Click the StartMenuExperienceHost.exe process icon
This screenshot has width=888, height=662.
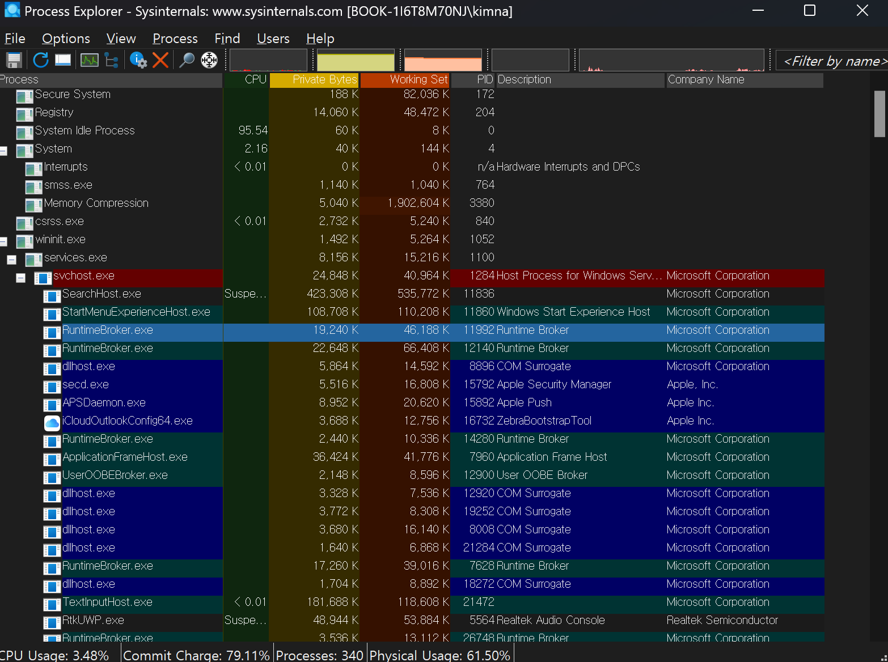pyautogui.click(x=52, y=314)
